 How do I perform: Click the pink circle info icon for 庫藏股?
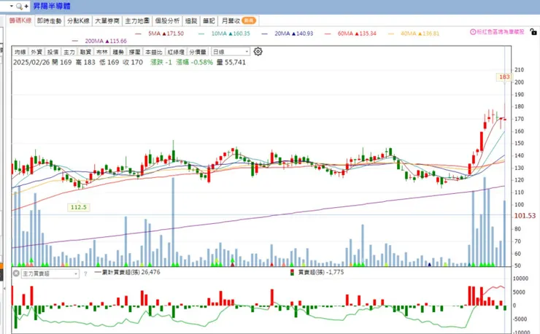click(x=473, y=31)
